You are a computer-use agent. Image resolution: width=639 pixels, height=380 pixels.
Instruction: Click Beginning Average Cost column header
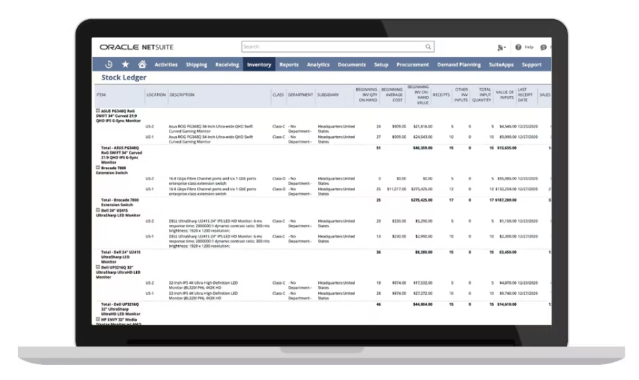[392, 95]
